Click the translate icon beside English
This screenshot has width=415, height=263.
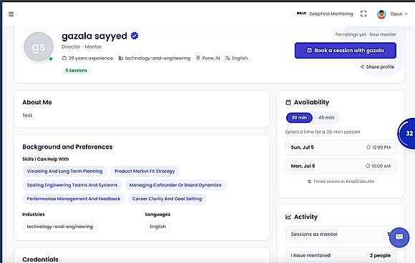click(228, 58)
